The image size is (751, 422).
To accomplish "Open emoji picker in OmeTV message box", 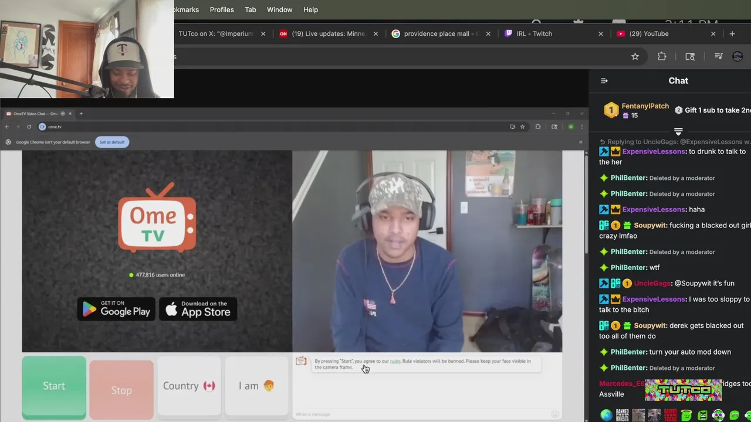I will (x=554, y=414).
